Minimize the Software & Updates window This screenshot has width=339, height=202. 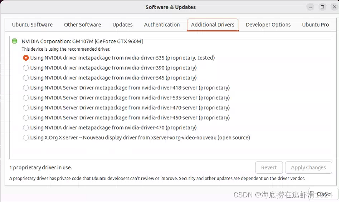(x=310, y=7)
